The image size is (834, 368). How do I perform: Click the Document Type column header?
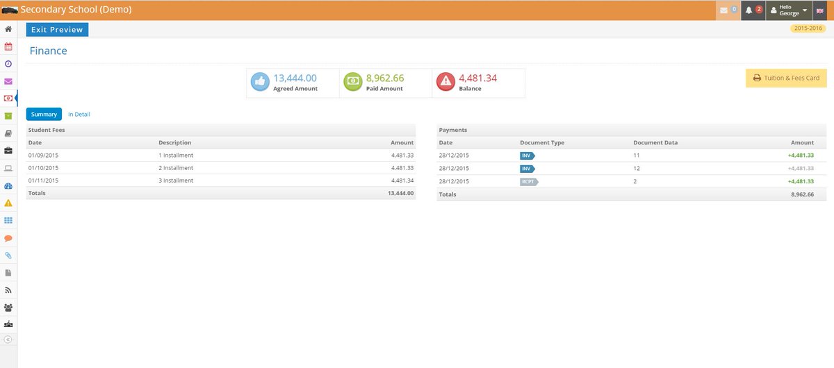tap(542, 142)
